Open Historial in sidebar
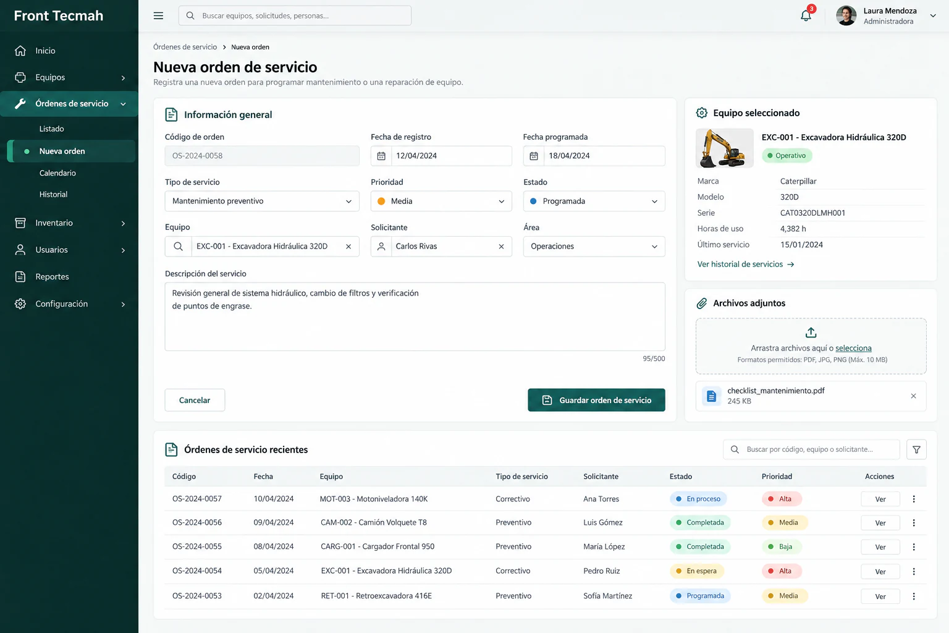Viewport: 949px width, 633px height. pyautogui.click(x=54, y=194)
